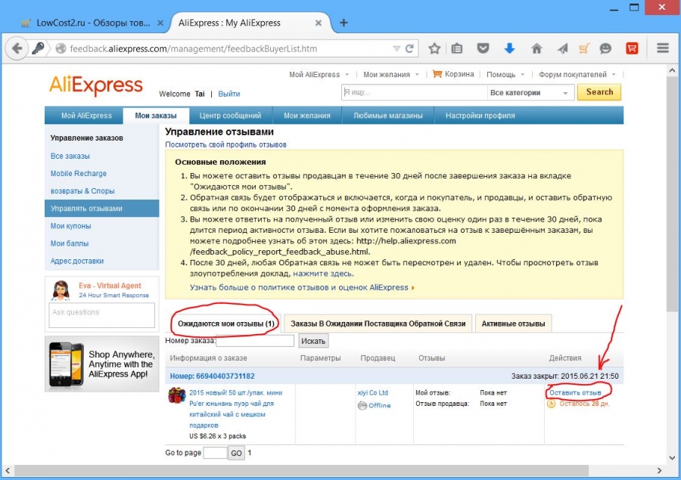
Task: Click the Оставить отзыв link
Action: [576, 393]
